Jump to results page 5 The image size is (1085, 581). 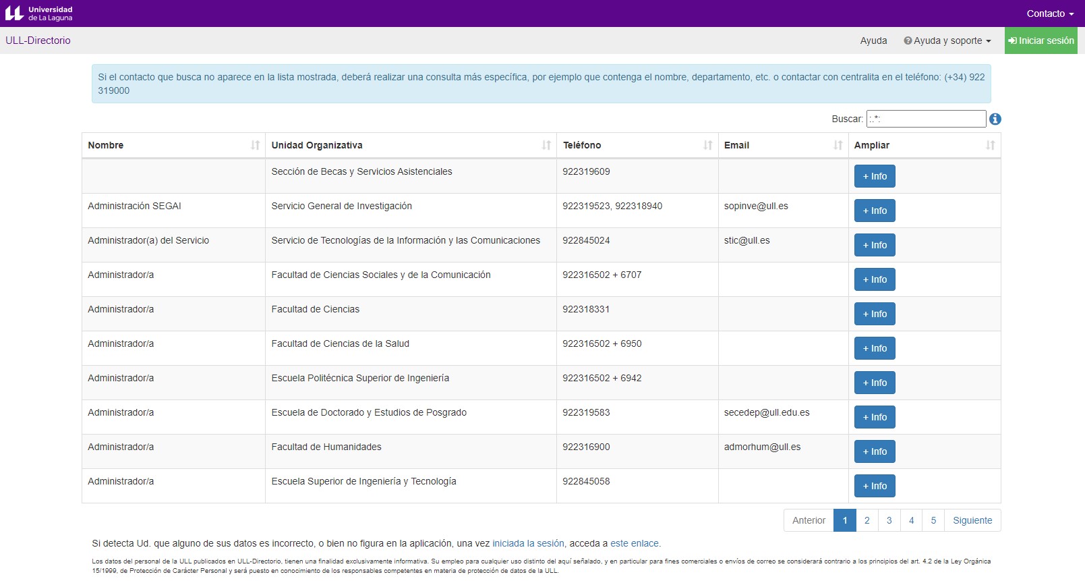(933, 520)
